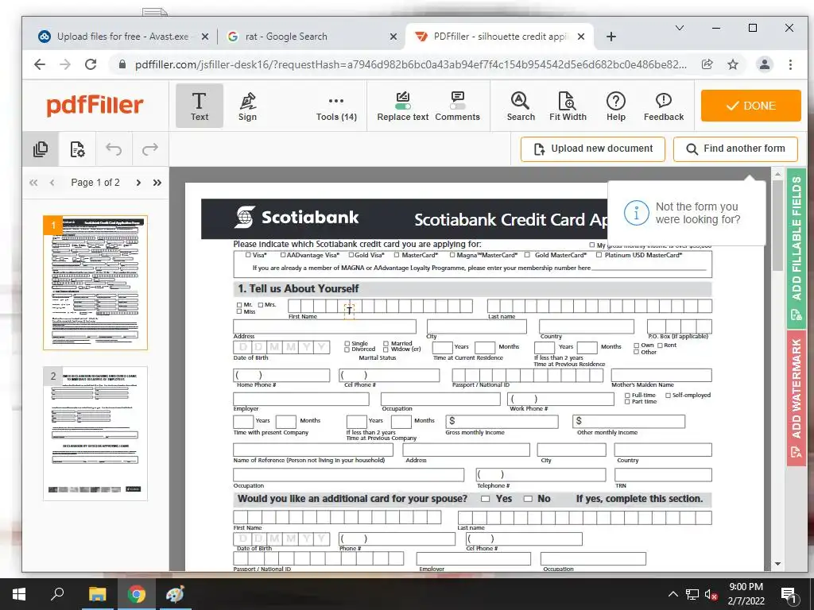Open Windows Start menu
The height and width of the screenshot is (610, 814).
(19, 594)
